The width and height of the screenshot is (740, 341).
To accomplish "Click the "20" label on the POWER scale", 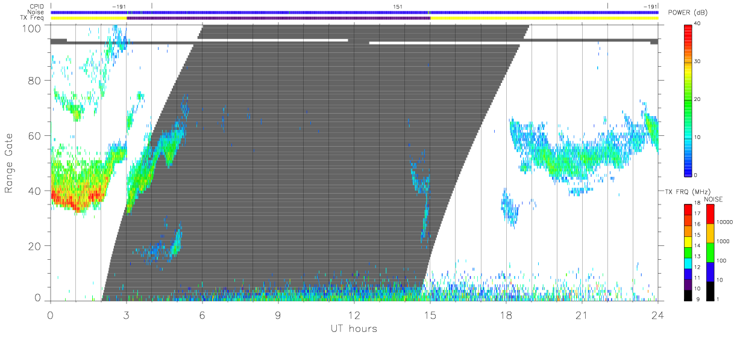I will pyautogui.click(x=697, y=99).
